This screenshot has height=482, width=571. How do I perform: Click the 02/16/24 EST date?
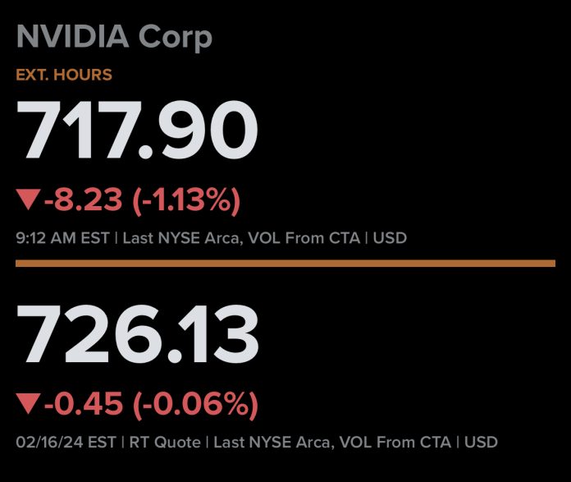pyautogui.click(x=66, y=442)
